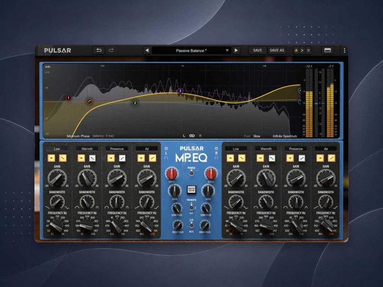Click the right channel Presence GAIN knob

coord(296,177)
